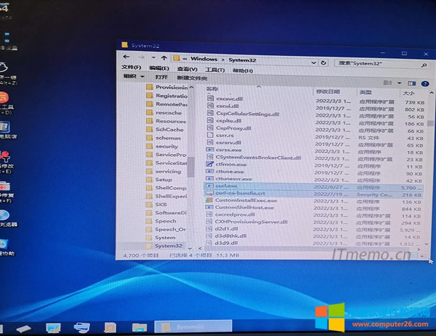
Task: Select CustomInstallExec.exe in the list
Action: tap(245, 201)
